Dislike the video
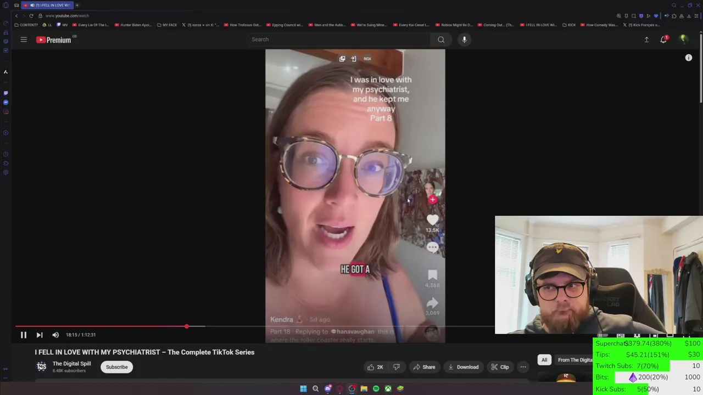This screenshot has height=395, width=703. [x=397, y=367]
